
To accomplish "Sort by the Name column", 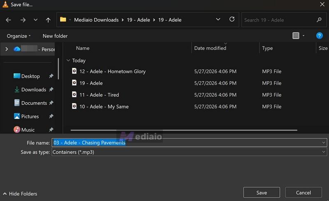I will point(83,48).
